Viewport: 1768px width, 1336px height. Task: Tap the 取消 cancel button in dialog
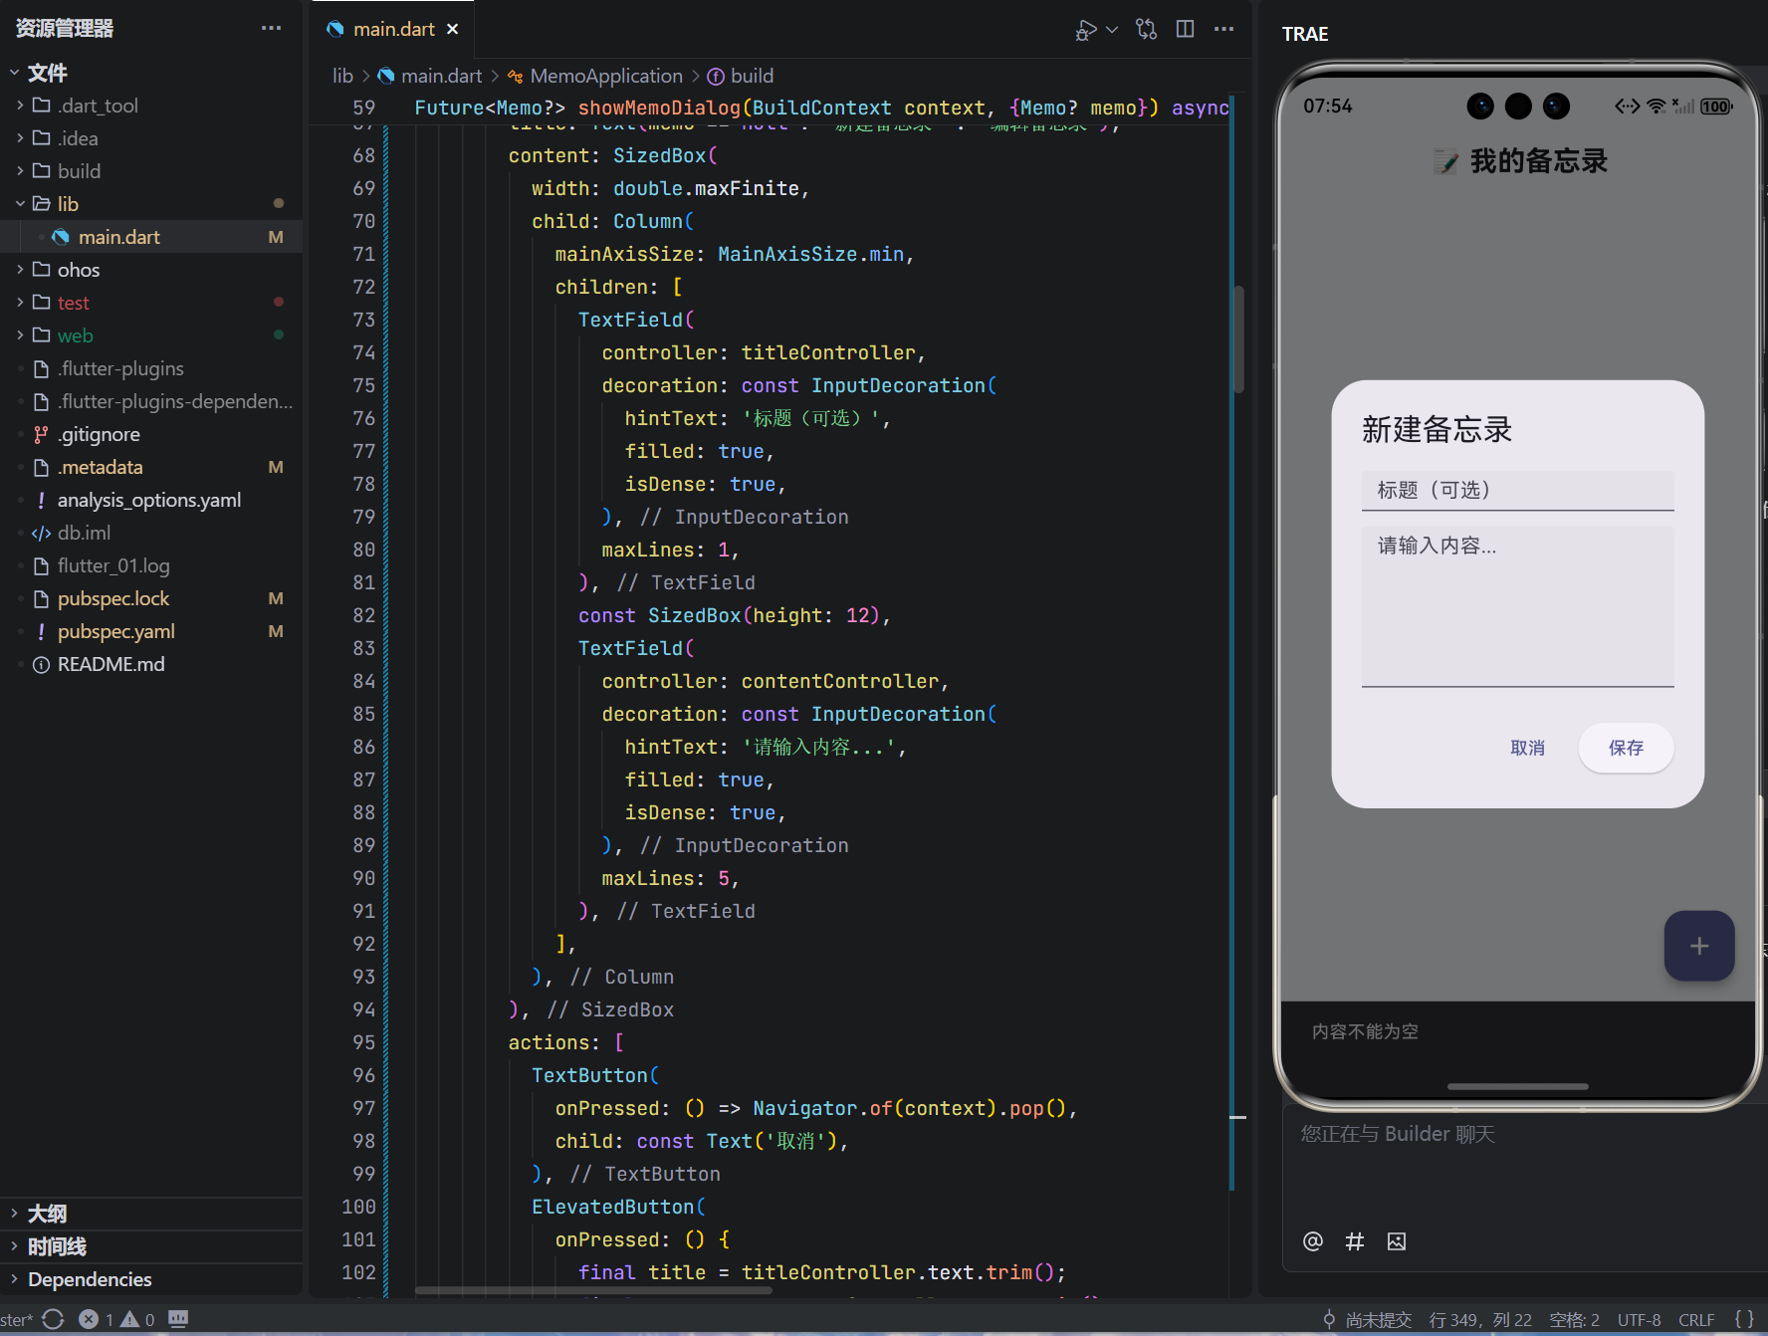pyautogui.click(x=1527, y=748)
